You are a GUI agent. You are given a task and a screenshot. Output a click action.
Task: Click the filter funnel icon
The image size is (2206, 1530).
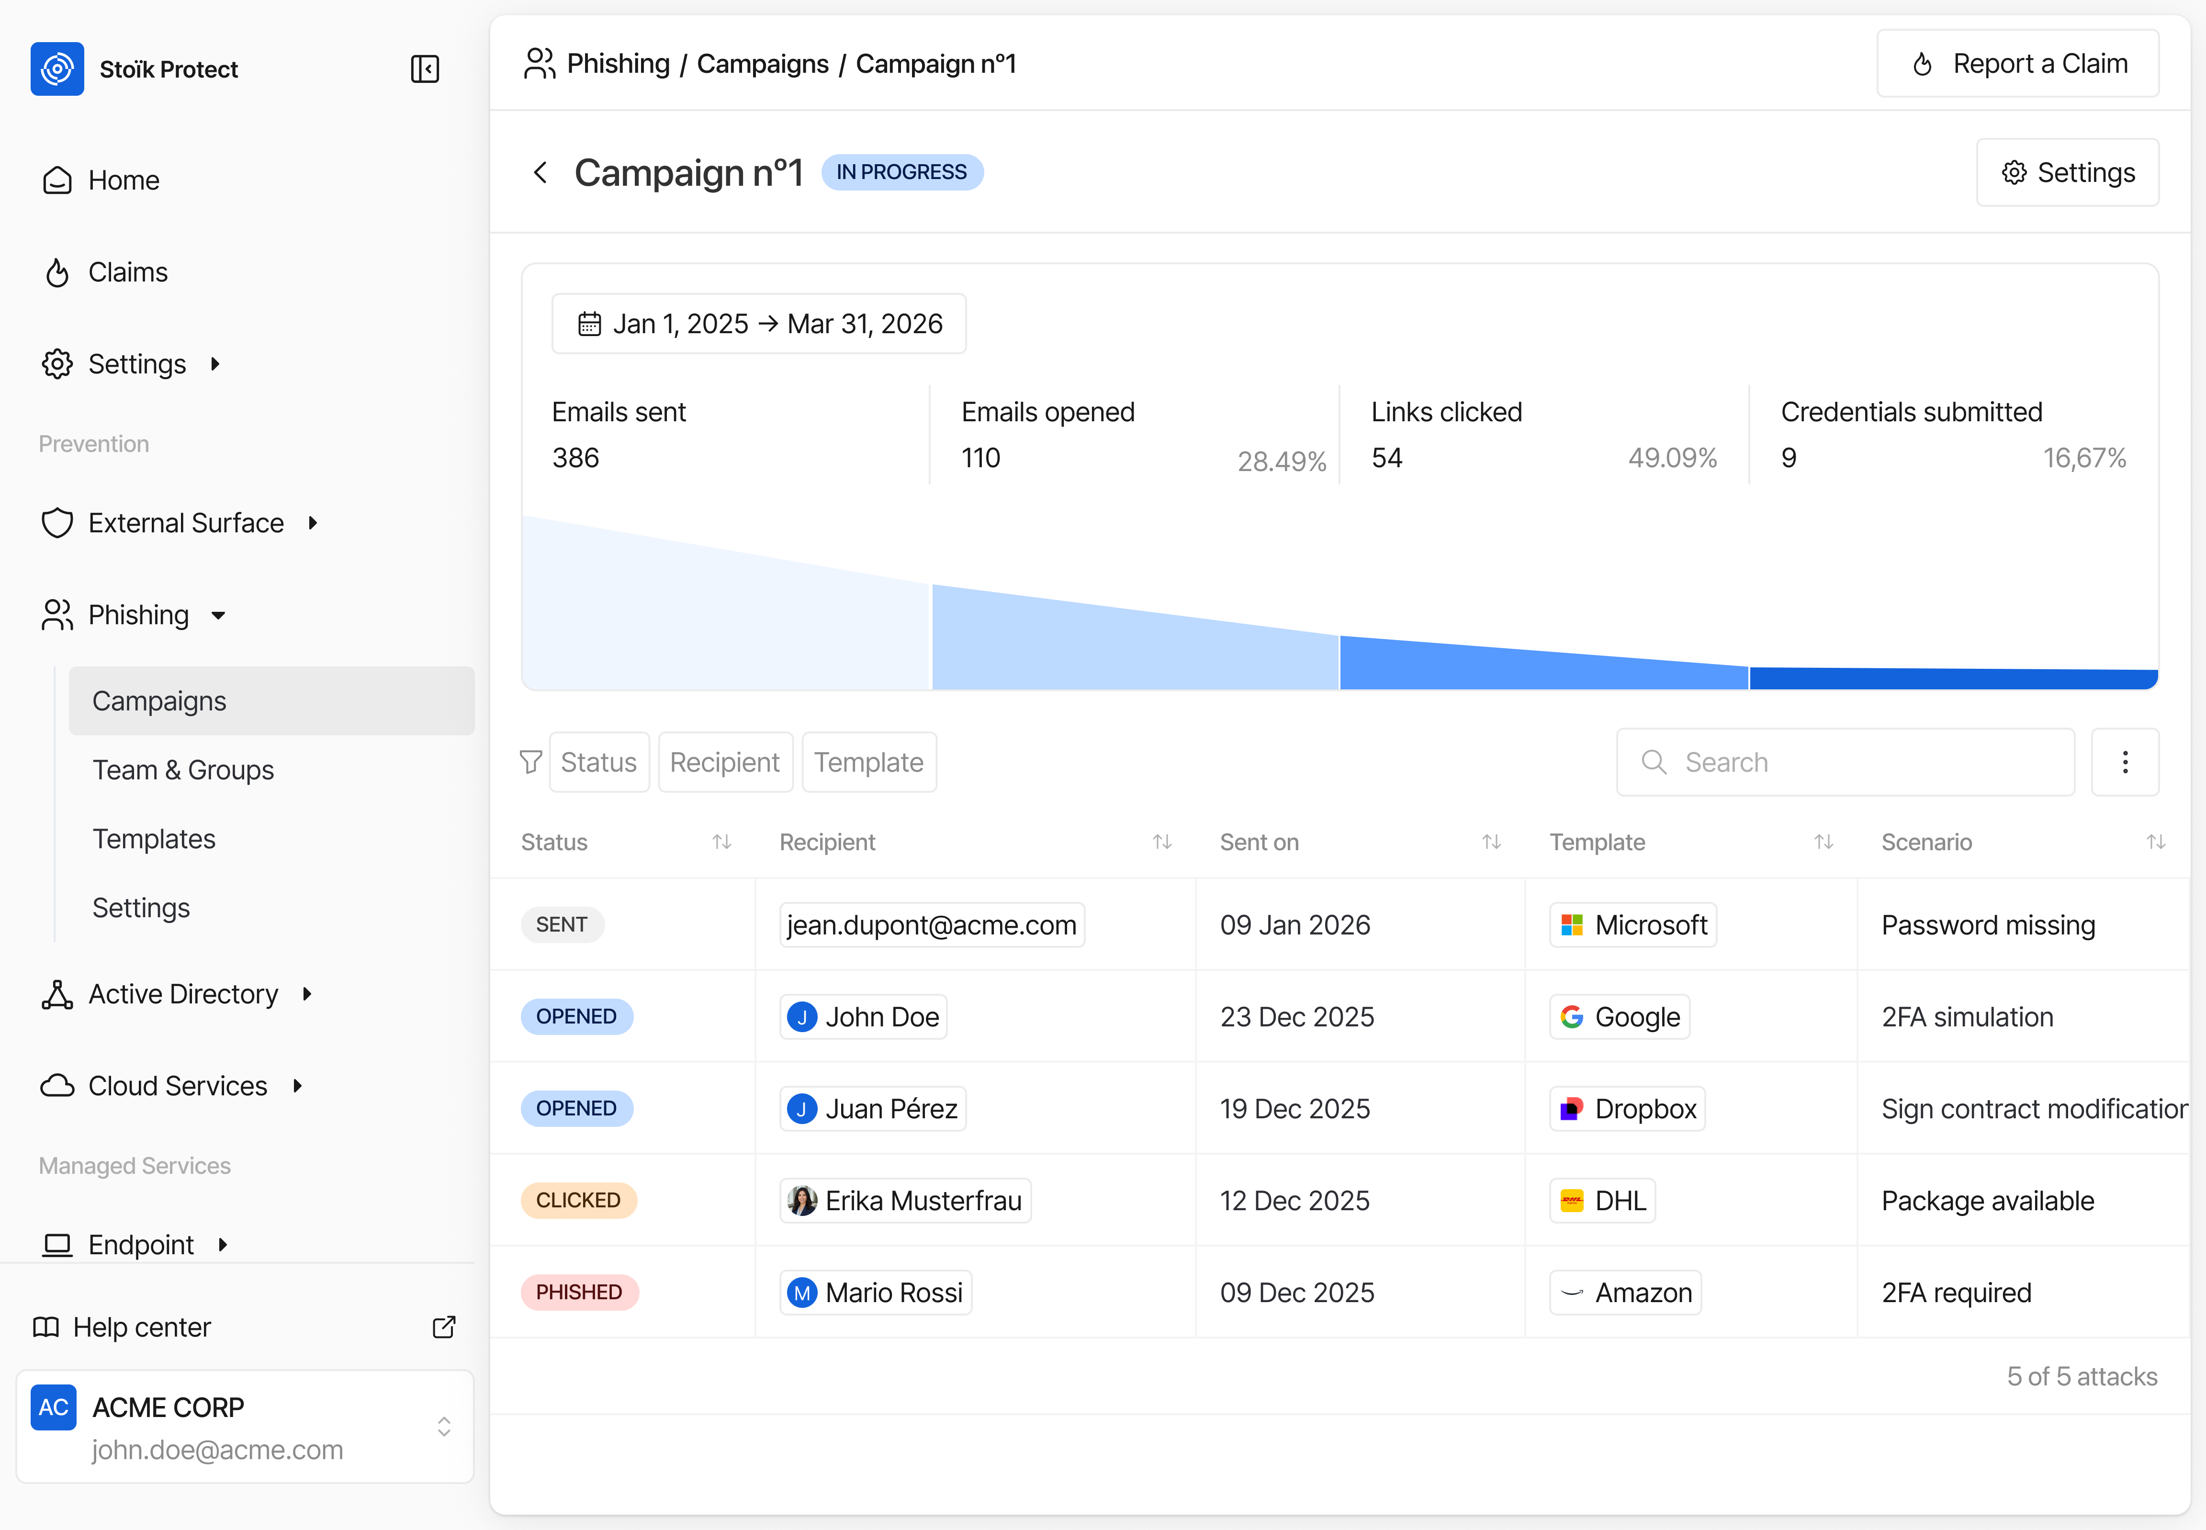pyautogui.click(x=530, y=762)
